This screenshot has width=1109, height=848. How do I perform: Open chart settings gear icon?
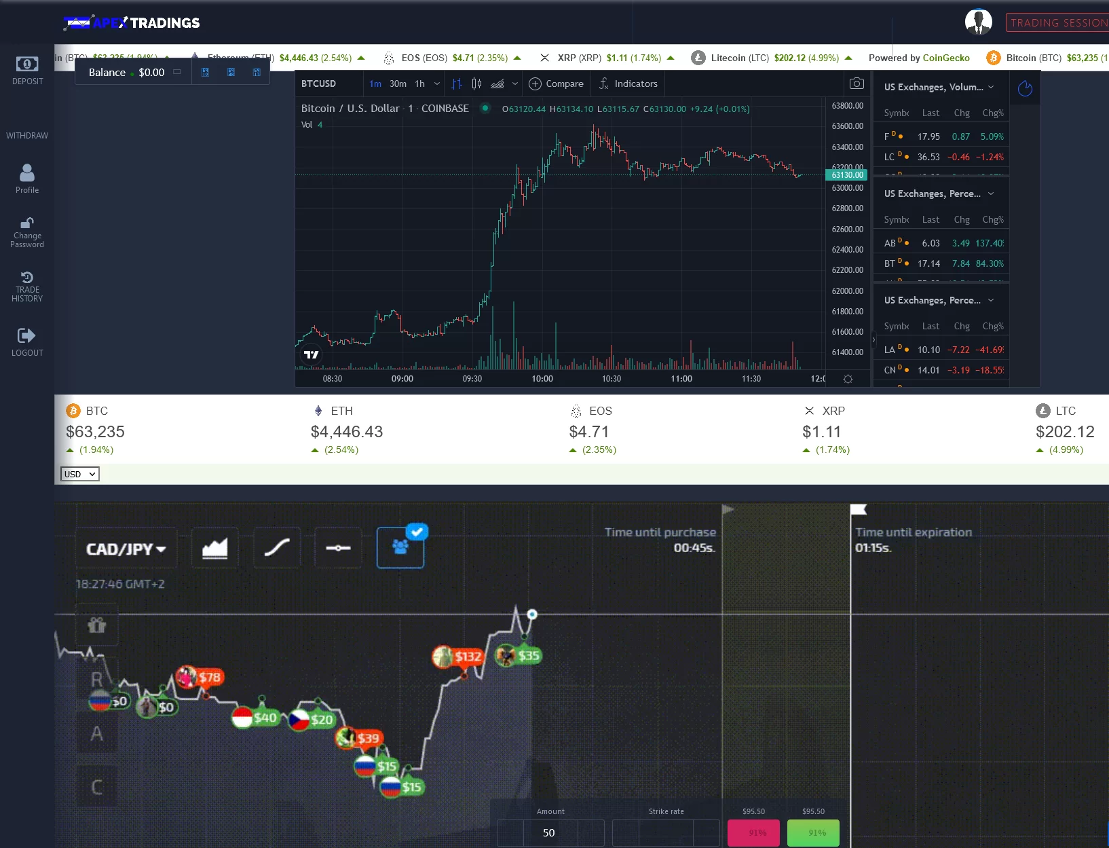point(848,379)
